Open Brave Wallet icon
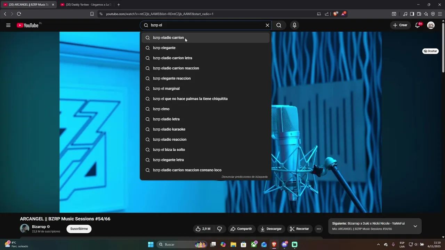 419,14
